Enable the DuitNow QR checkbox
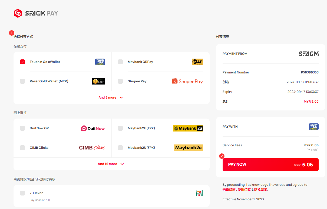 pos(22,128)
